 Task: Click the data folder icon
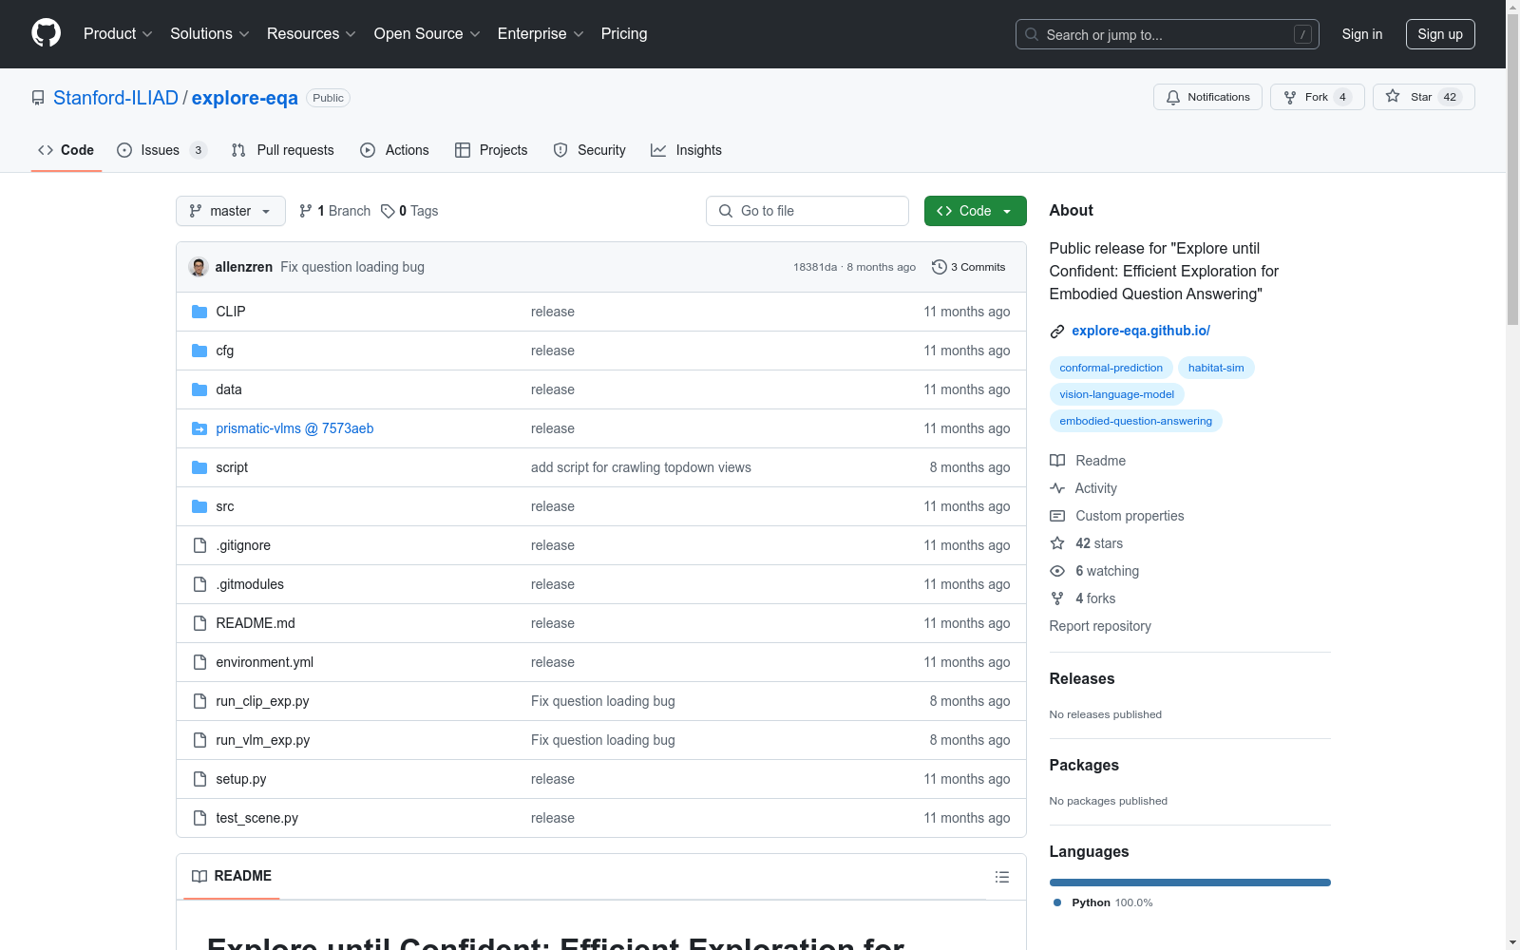pos(199,389)
